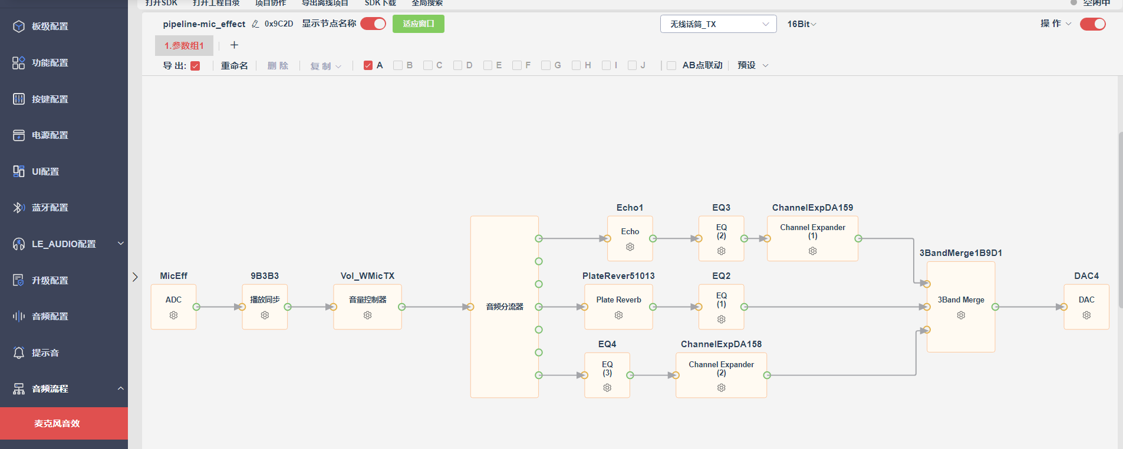1123x449 pixels.
Task: Click the 适应窗口 button
Action: point(419,24)
